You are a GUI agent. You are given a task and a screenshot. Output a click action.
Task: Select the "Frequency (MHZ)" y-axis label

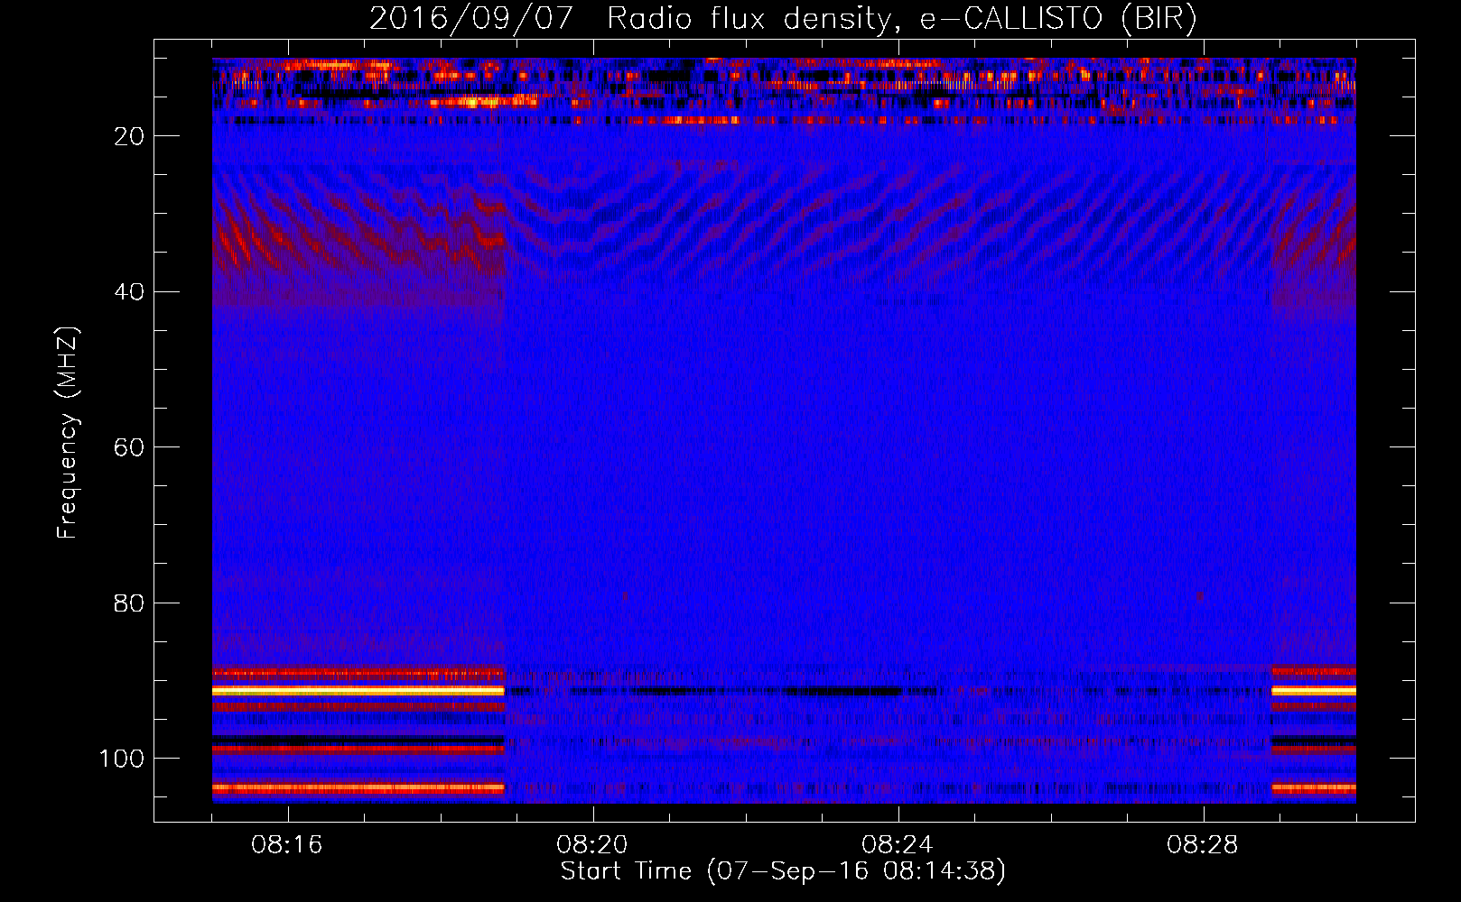68,433
